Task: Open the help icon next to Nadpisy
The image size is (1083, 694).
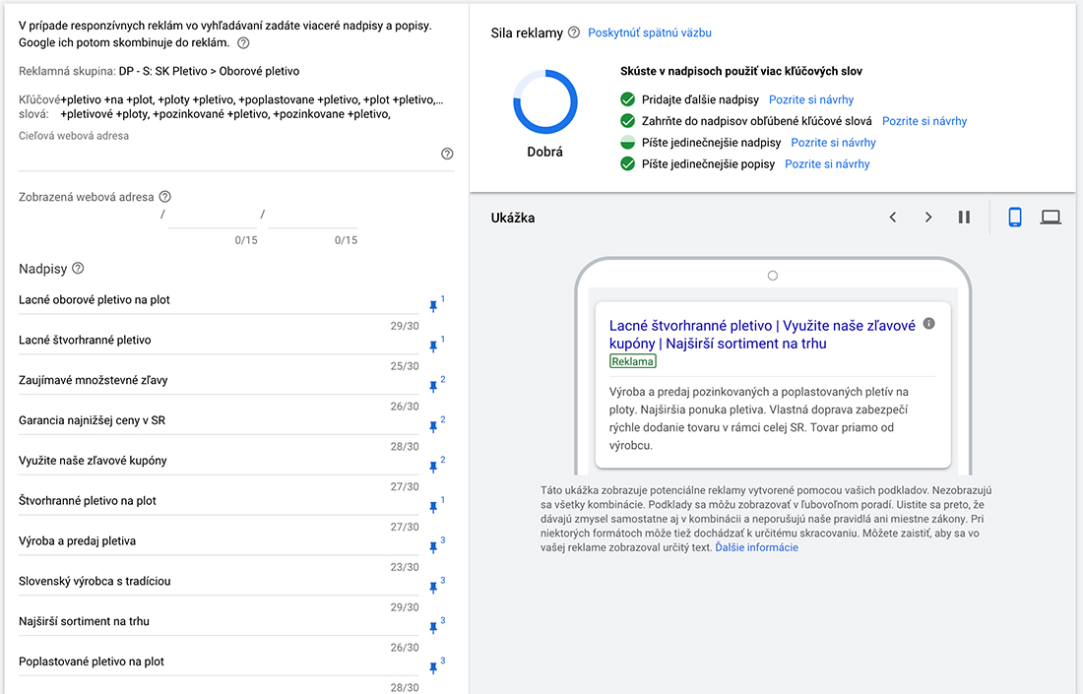Action: pos(78,268)
